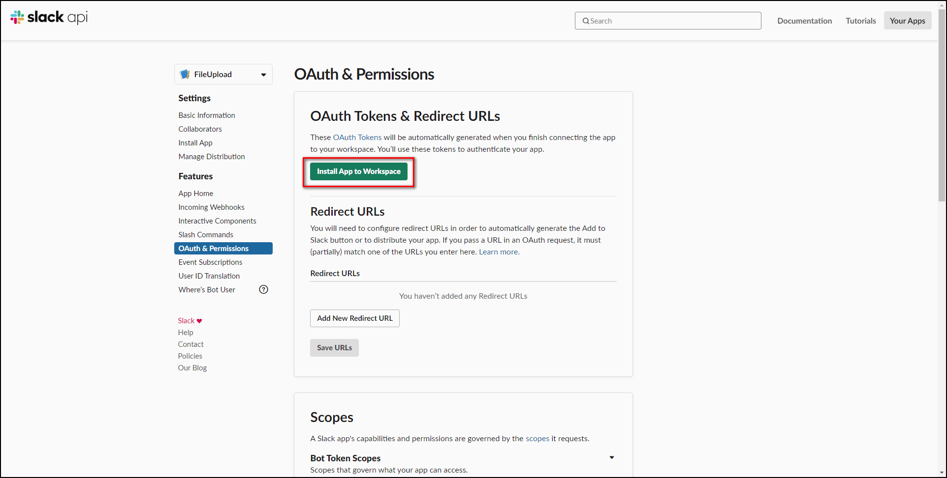Select the OAuth & Permissions sidebar item
Screen dimensions: 947x478
pos(213,248)
